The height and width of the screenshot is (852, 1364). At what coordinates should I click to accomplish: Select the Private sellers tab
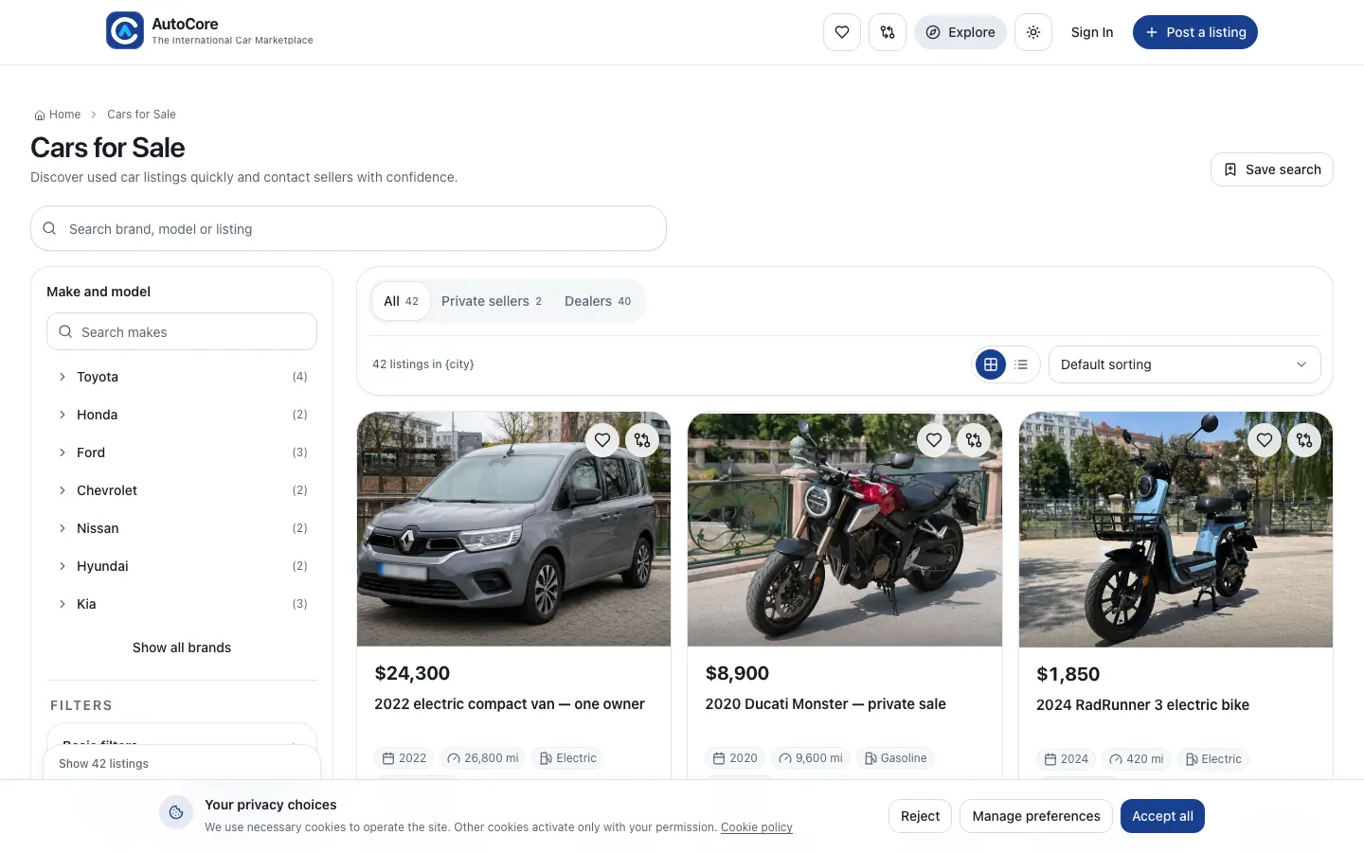(x=492, y=301)
